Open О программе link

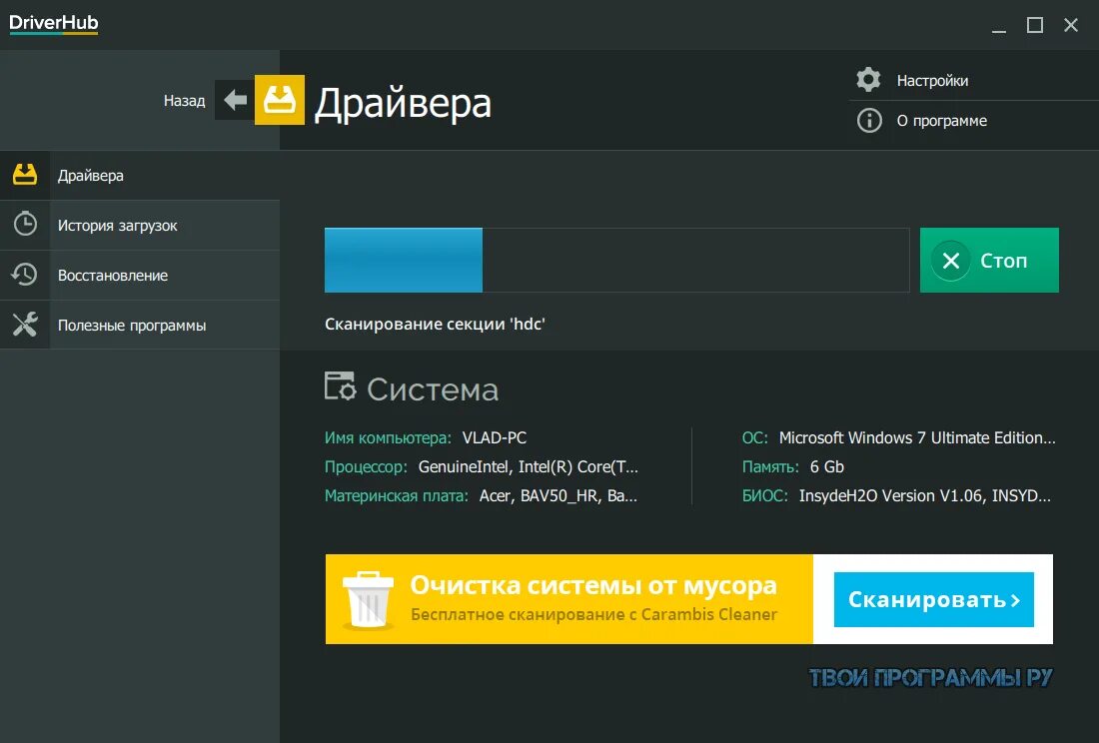click(942, 121)
